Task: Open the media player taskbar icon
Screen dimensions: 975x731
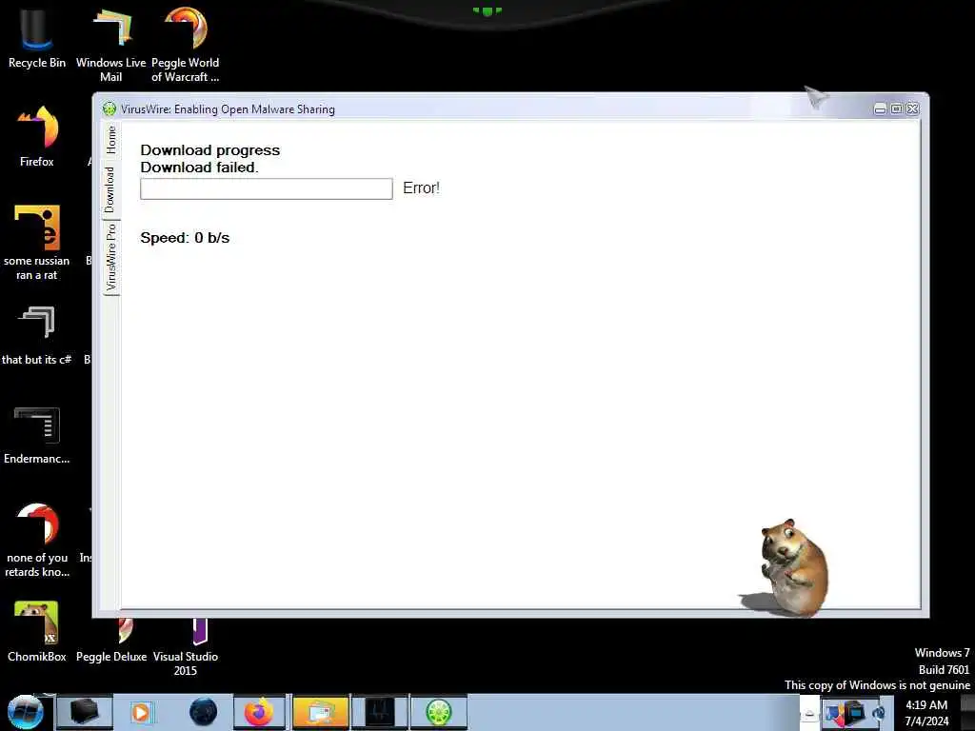Action: [142, 712]
